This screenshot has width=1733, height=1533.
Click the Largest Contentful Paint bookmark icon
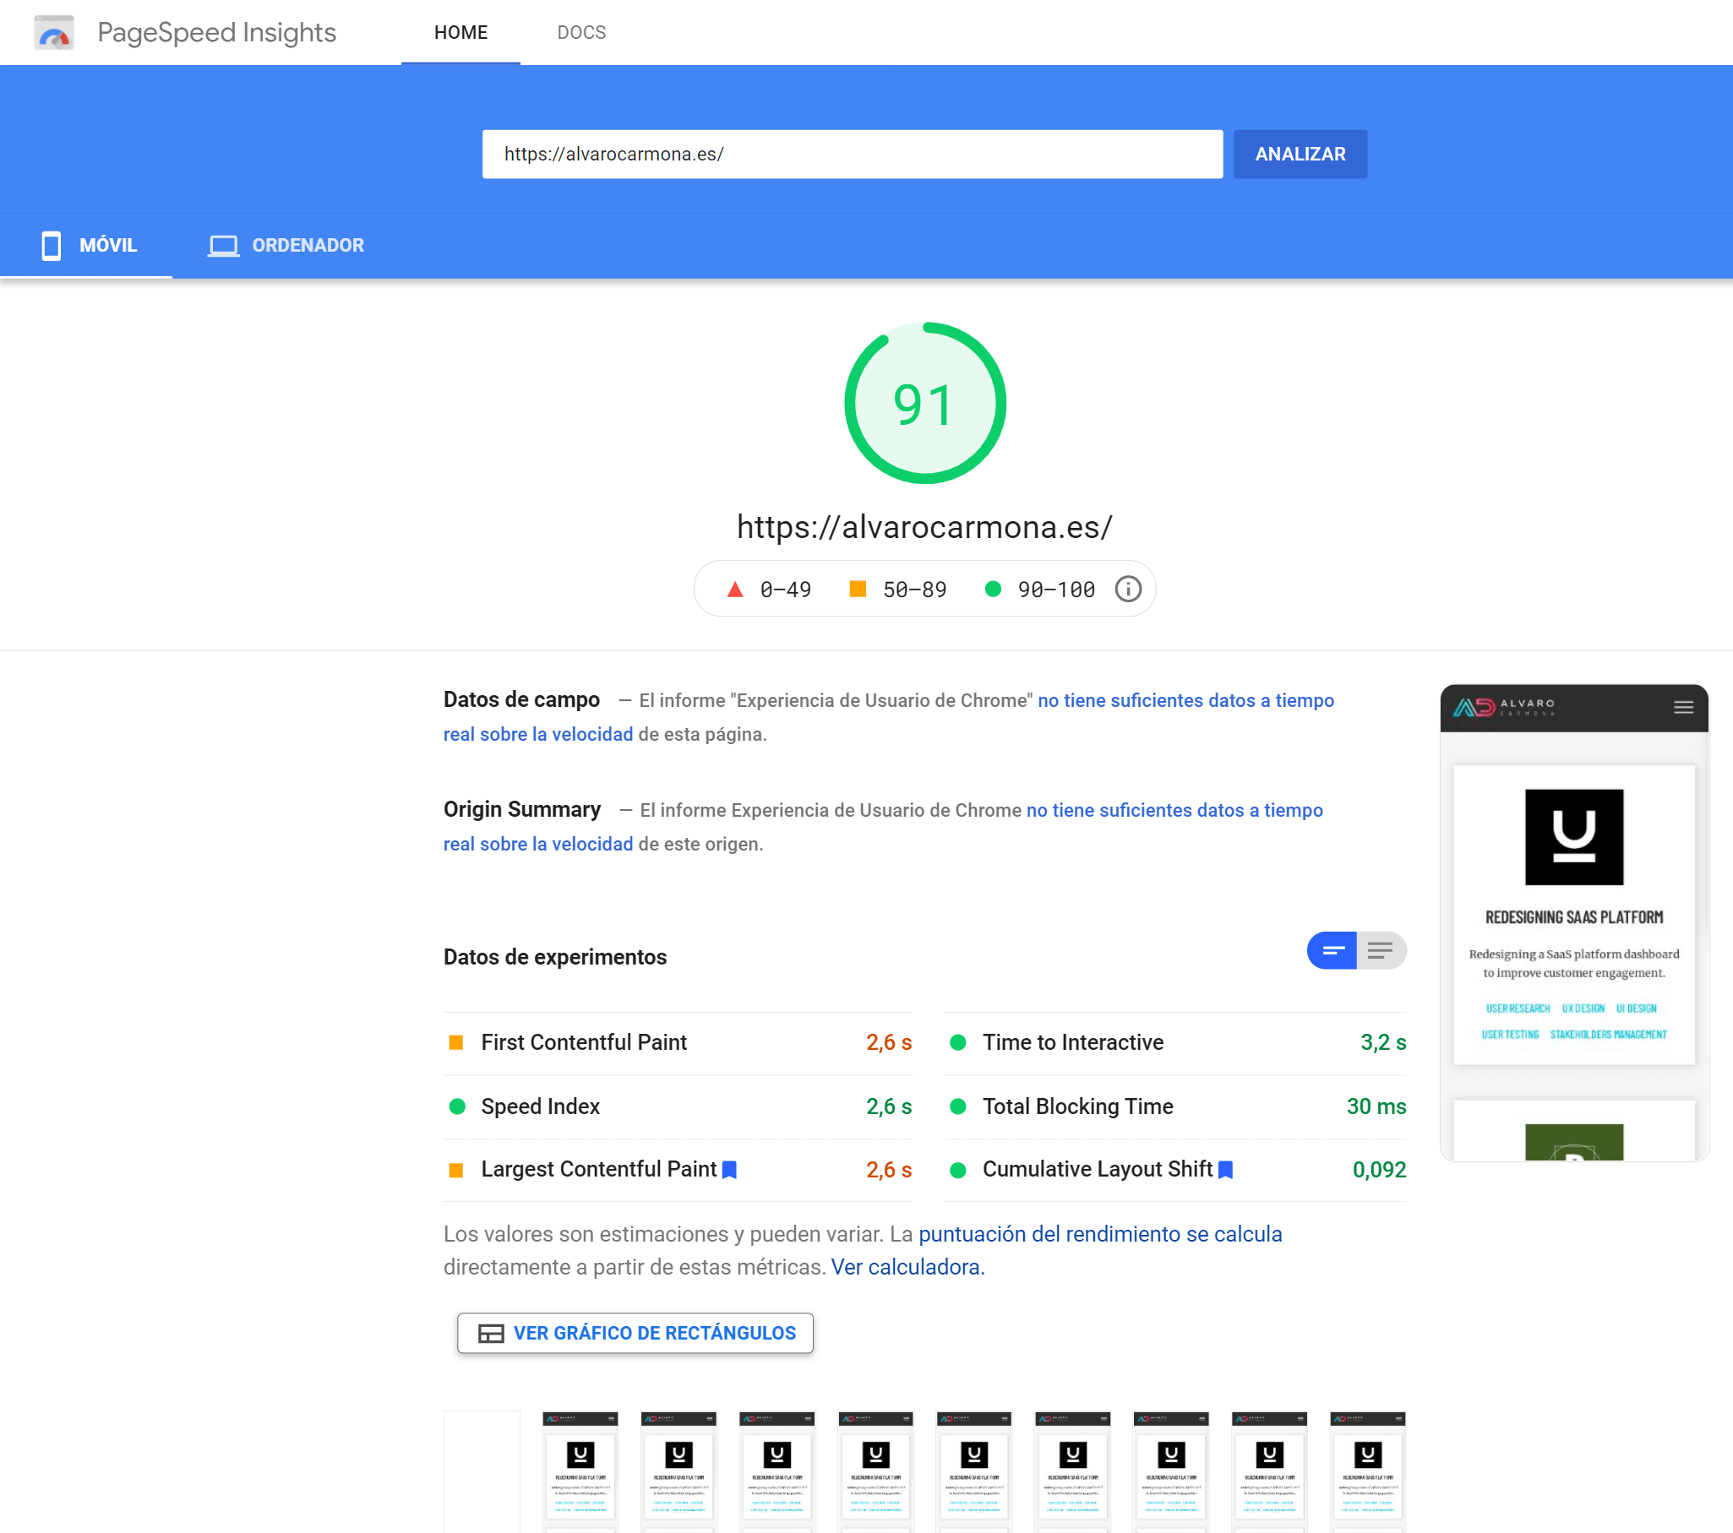tap(729, 1170)
